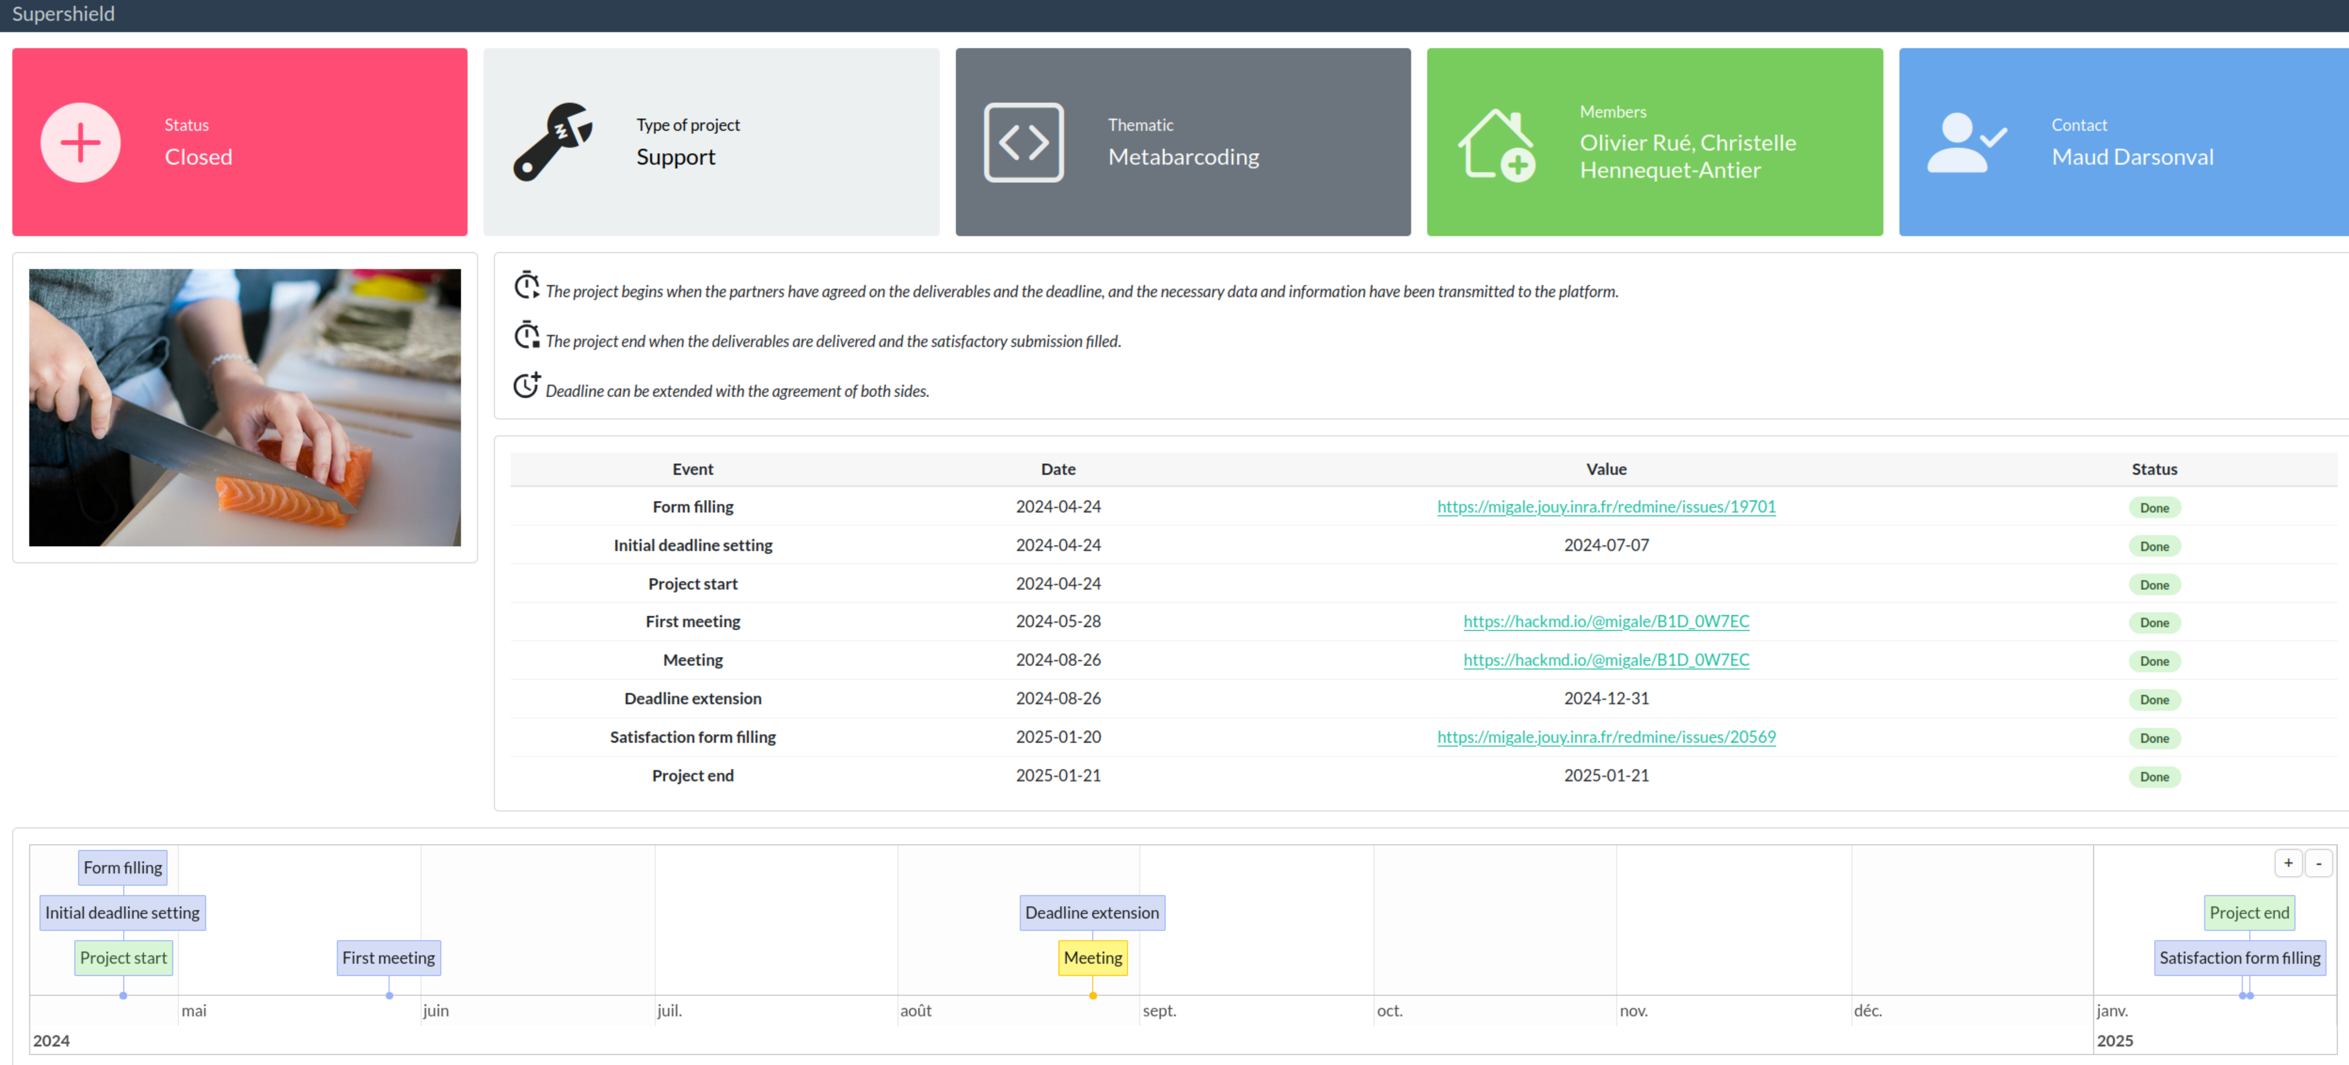The width and height of the screenshot is (2349, 1065).
Task: Click the 2025 year label on timeline
Action: (x=2115, y=1040)
